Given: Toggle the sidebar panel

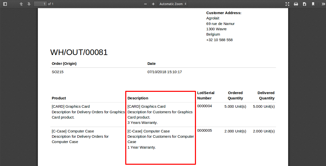Looking at the screenshot, I should [x=5, y=4].
